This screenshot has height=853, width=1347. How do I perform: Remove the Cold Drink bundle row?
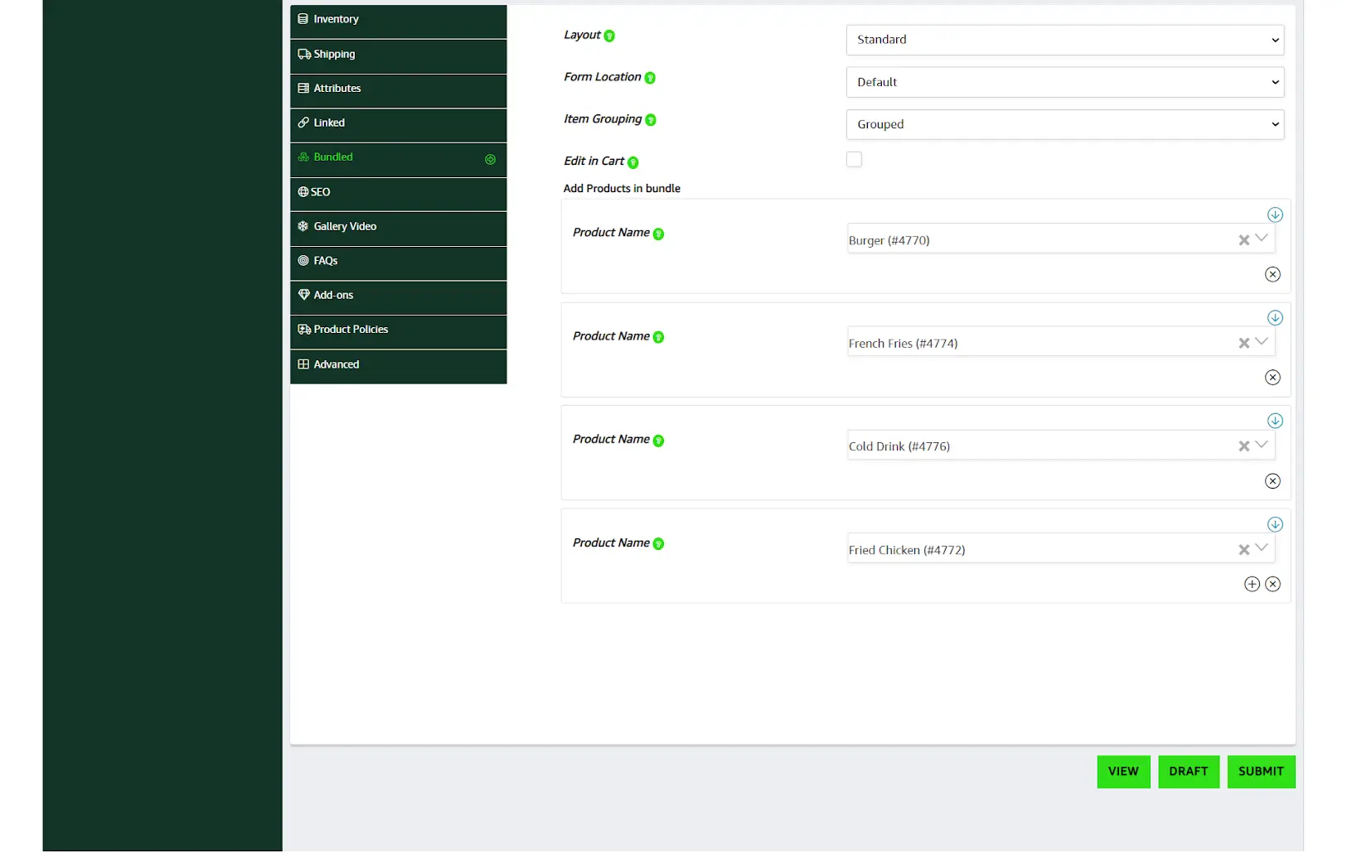(x=1272, y=481)
